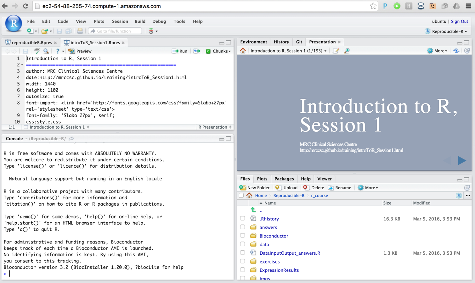Check the box next to .Rhistory
This screenshot has height=283, width=475.
click(242, 219)
